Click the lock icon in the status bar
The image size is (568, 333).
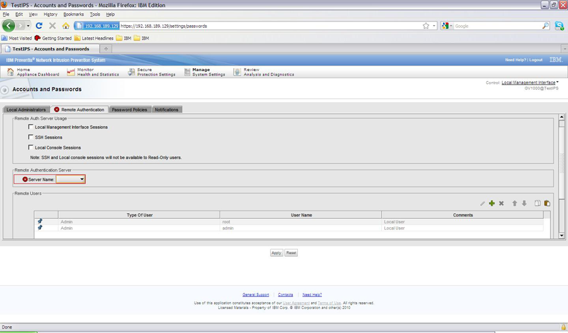coord(564,327)
